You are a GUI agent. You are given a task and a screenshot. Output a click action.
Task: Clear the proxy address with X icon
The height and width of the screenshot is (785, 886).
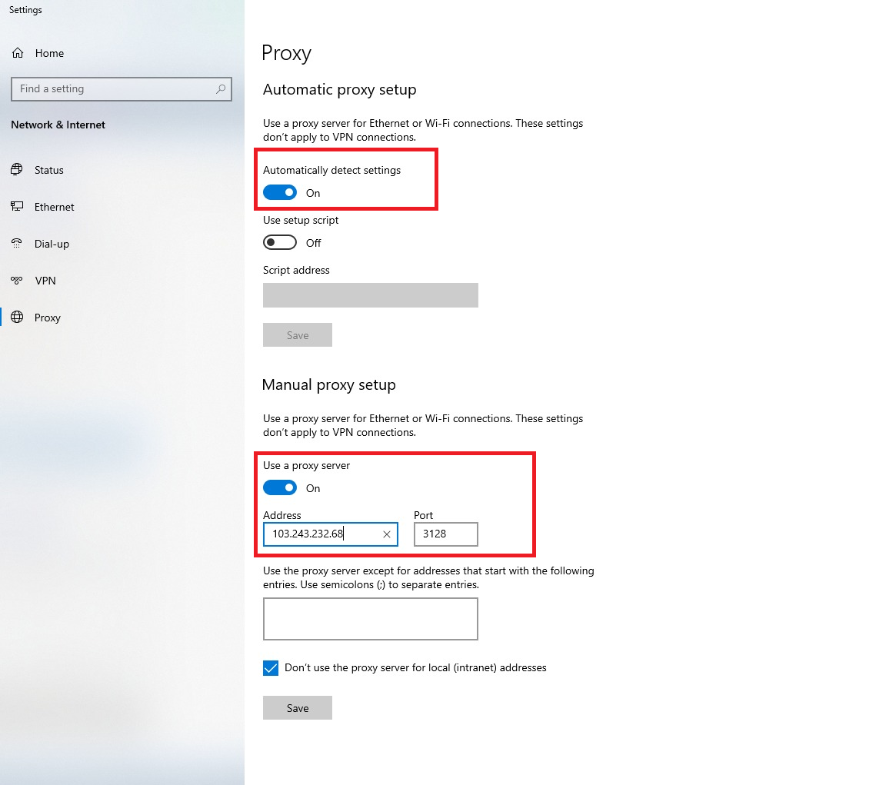click(x=387, y=534)
